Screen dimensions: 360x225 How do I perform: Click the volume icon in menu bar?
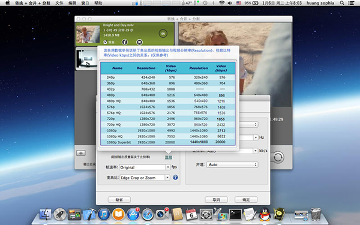tap(230, 3)
